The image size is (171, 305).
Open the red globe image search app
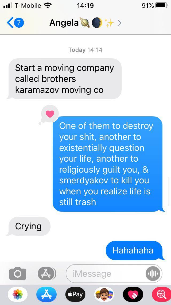(161, 294)
